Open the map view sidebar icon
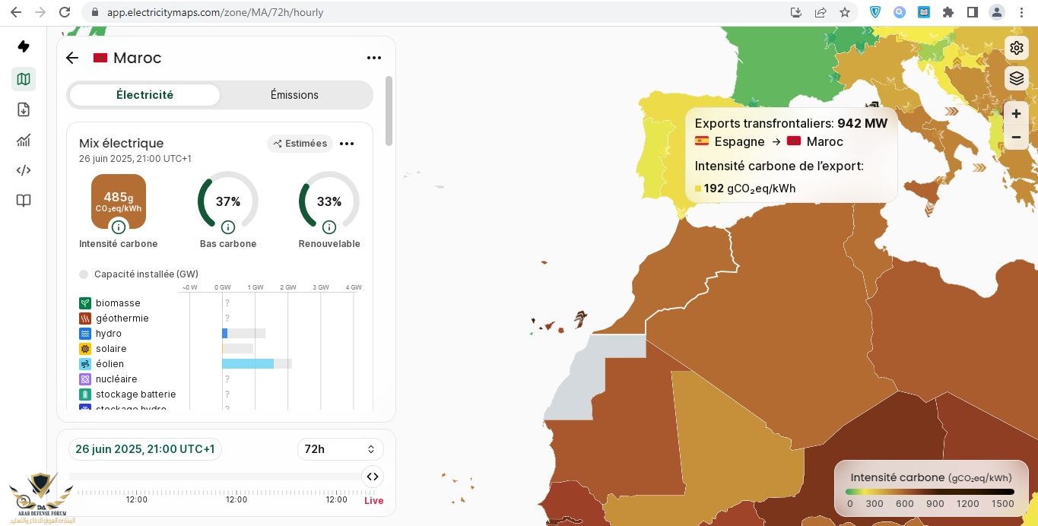 24,79
